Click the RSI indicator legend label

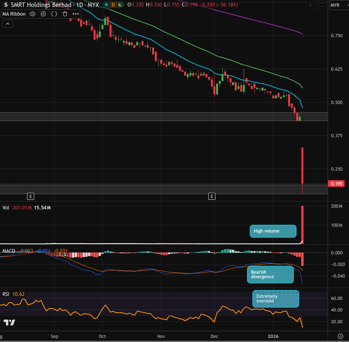click(x=6, y=294)
